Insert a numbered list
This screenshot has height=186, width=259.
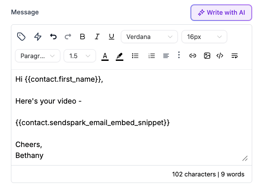pyautogui.click(x=152, y=56)
